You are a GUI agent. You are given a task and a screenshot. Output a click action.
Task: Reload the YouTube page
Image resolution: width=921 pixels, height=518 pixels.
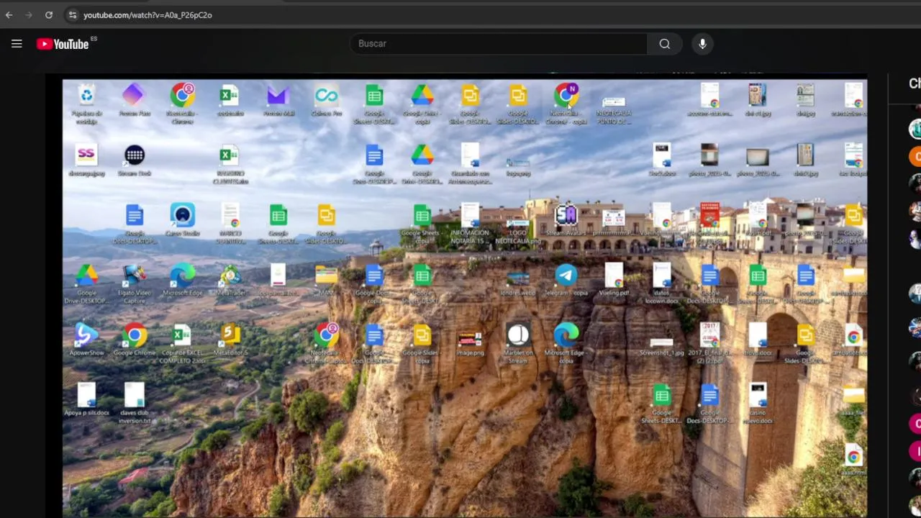[x=48, y=14]
